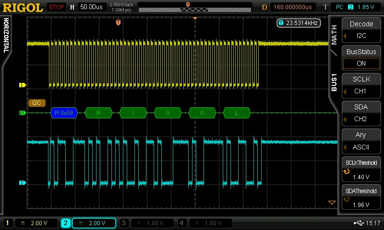384x230 pixels.
Task: Select the SDAThreshold 1.96 V setting
Action: [361, 197]
